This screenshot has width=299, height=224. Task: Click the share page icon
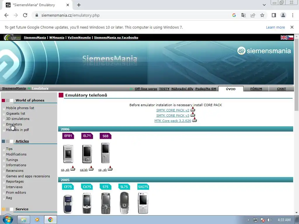253,15
